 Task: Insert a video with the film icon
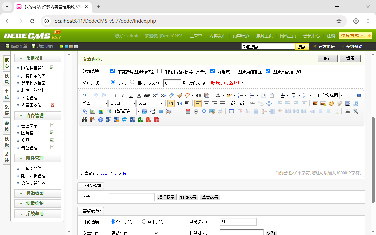[348, 103]
